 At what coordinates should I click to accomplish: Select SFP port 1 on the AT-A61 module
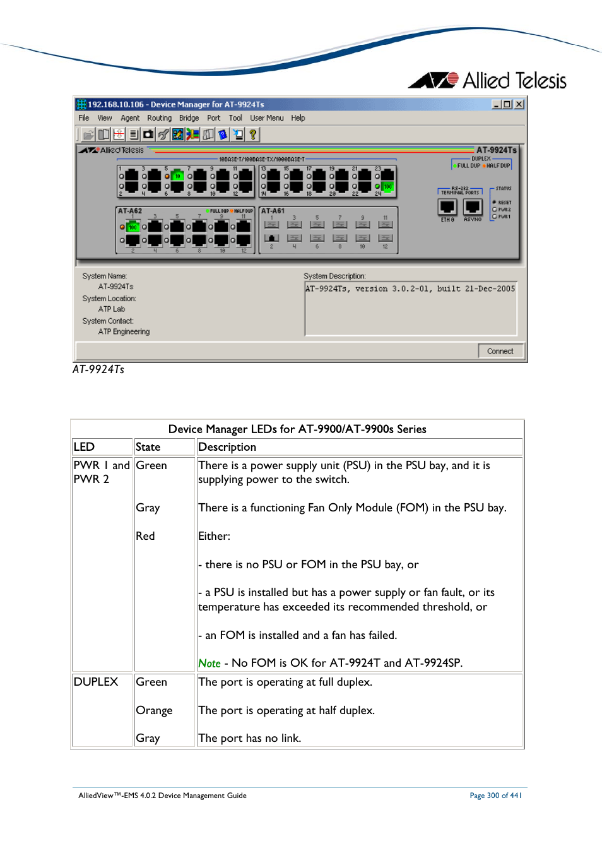point(272,225)
